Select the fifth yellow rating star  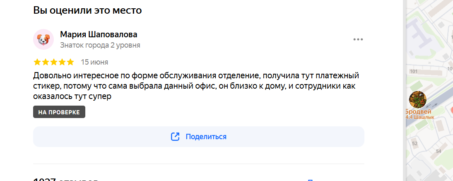coord(70,62)
